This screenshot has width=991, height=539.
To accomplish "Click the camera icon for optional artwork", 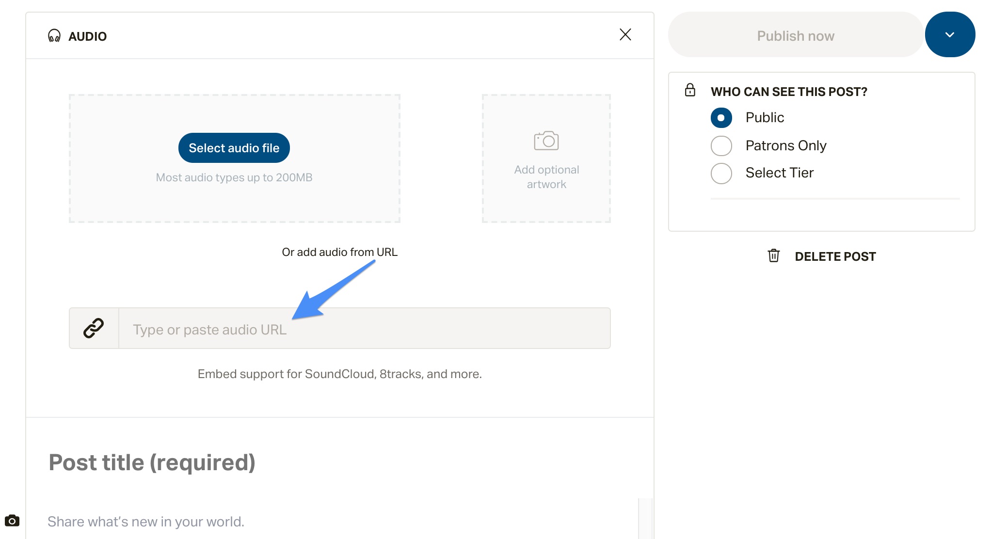I will click(546, 141).
